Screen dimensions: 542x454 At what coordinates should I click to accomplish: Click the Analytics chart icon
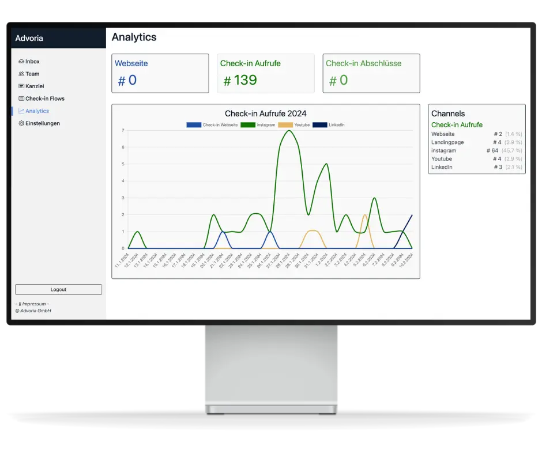pyautogui.click(x=21, y=111)
